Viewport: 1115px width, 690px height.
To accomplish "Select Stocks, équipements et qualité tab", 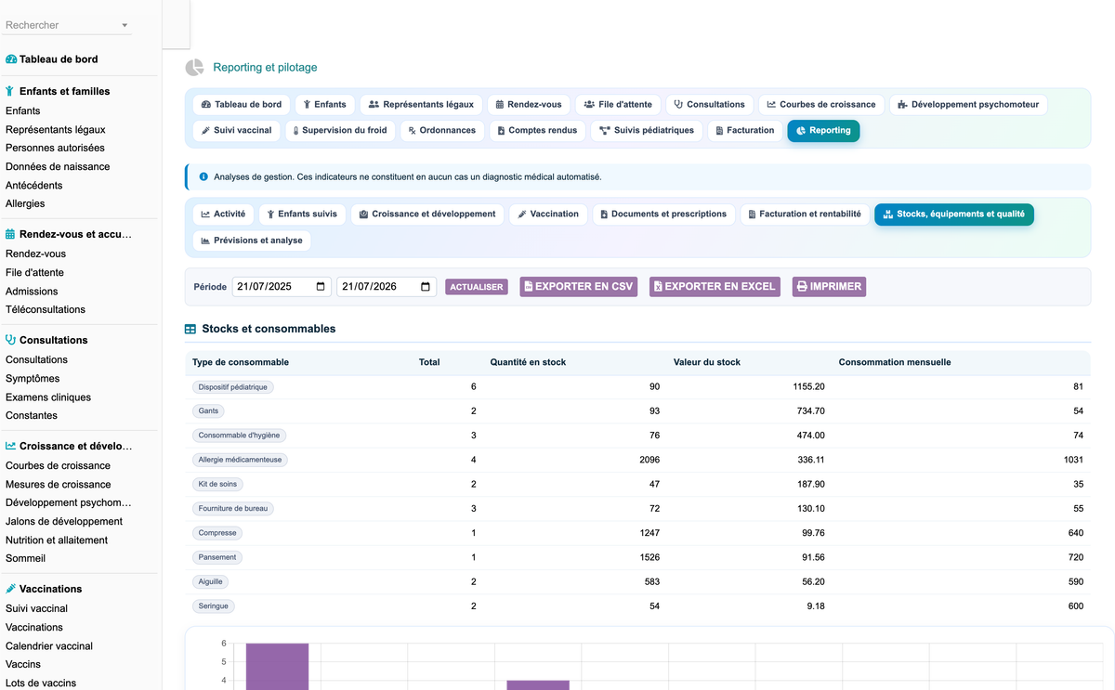I will pyautogui.click(x=953, y=215).
